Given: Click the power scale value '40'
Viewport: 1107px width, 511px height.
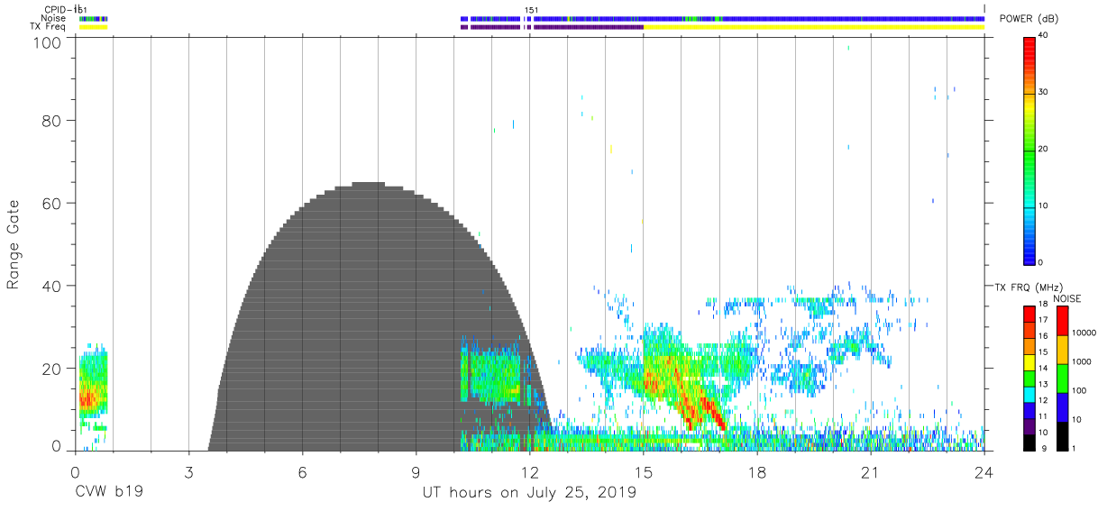Looking at the screenshot, I should pos(1045,35).
